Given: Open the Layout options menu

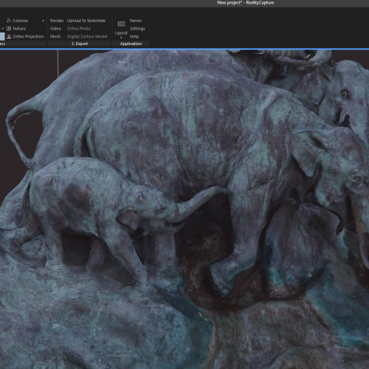Looking at the screenshot, I should click(121, 29).
